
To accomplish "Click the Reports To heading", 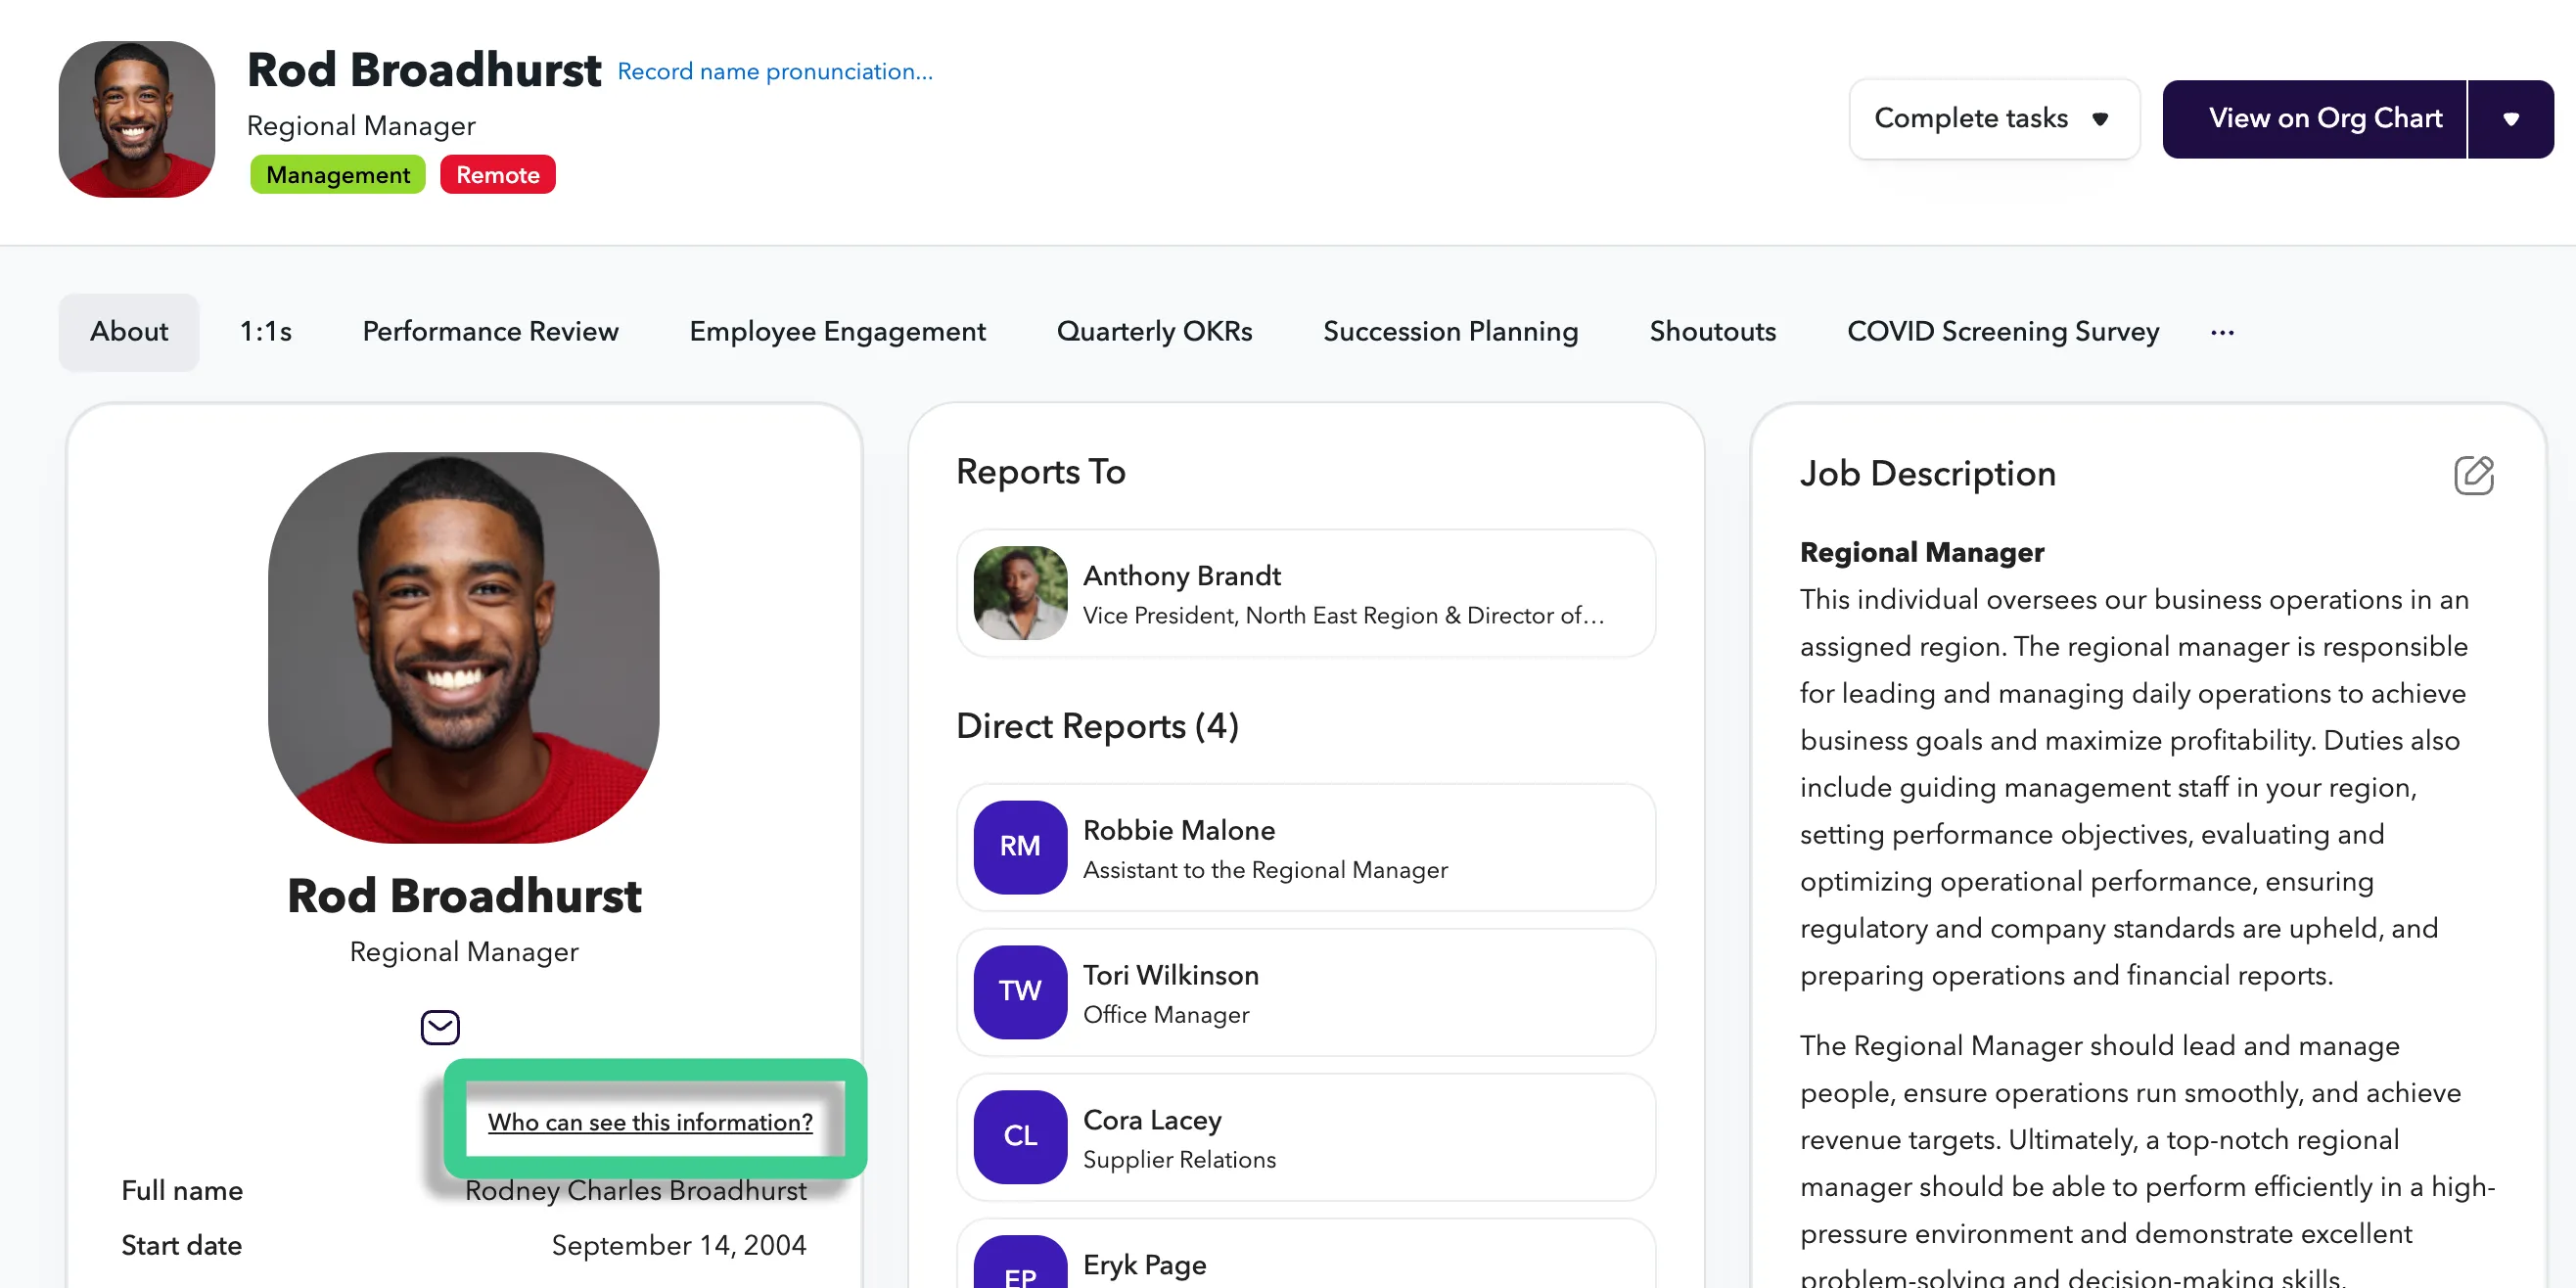I will (x=1041, y=472).
